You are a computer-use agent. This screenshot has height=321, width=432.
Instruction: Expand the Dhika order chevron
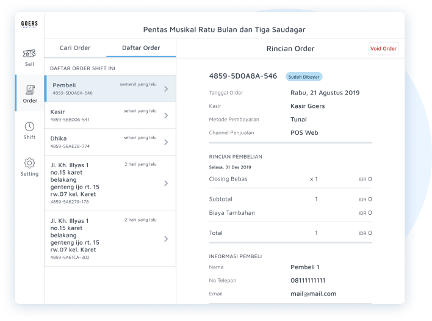(166, 142)
